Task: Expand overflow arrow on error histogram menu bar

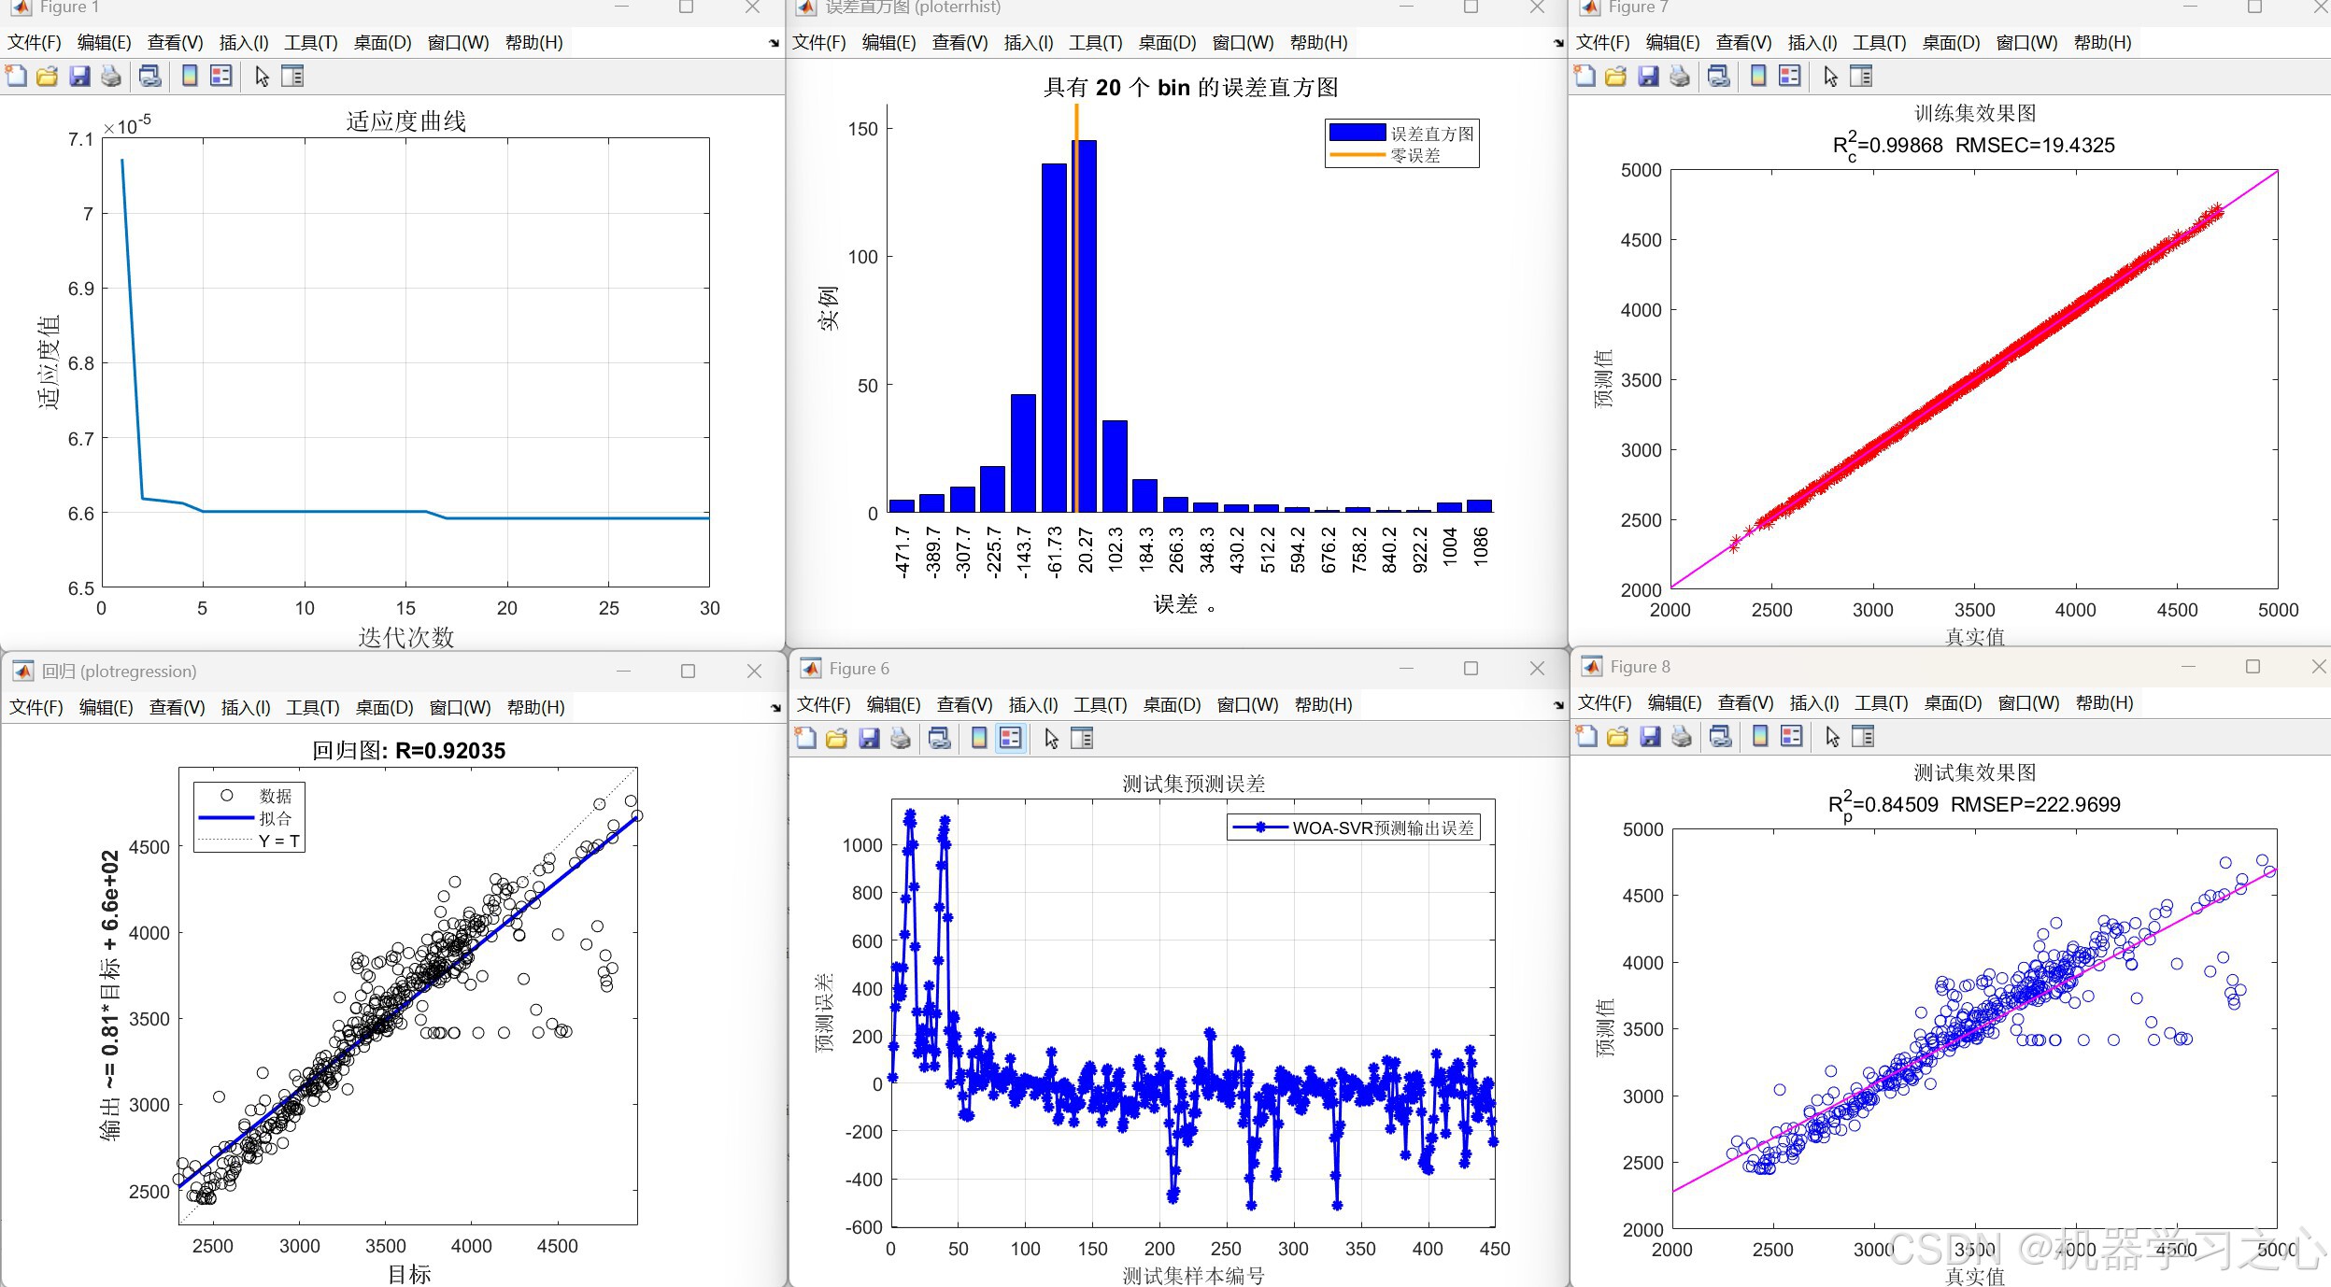Action: click(1557, 43)
